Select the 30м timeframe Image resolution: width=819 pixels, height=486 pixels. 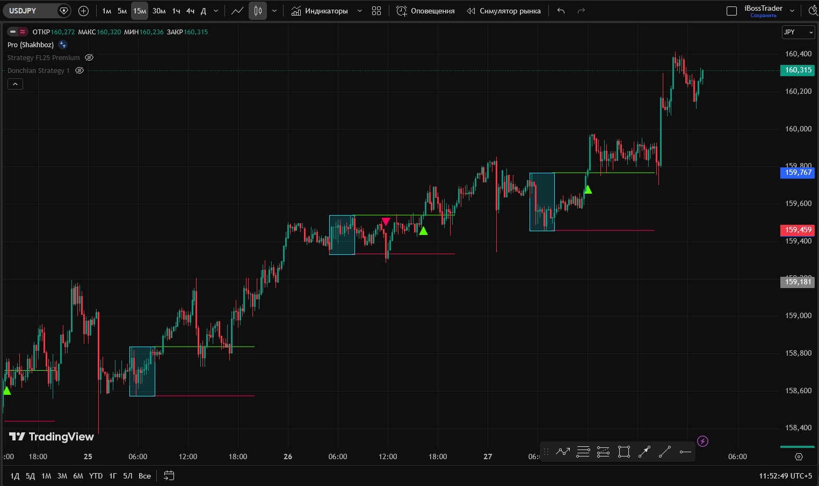tap(159, 11)
